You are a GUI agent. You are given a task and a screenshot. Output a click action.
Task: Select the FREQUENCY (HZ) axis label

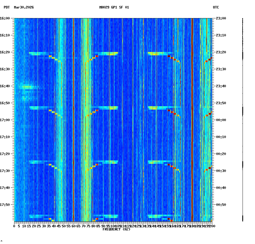click(116, 229)
